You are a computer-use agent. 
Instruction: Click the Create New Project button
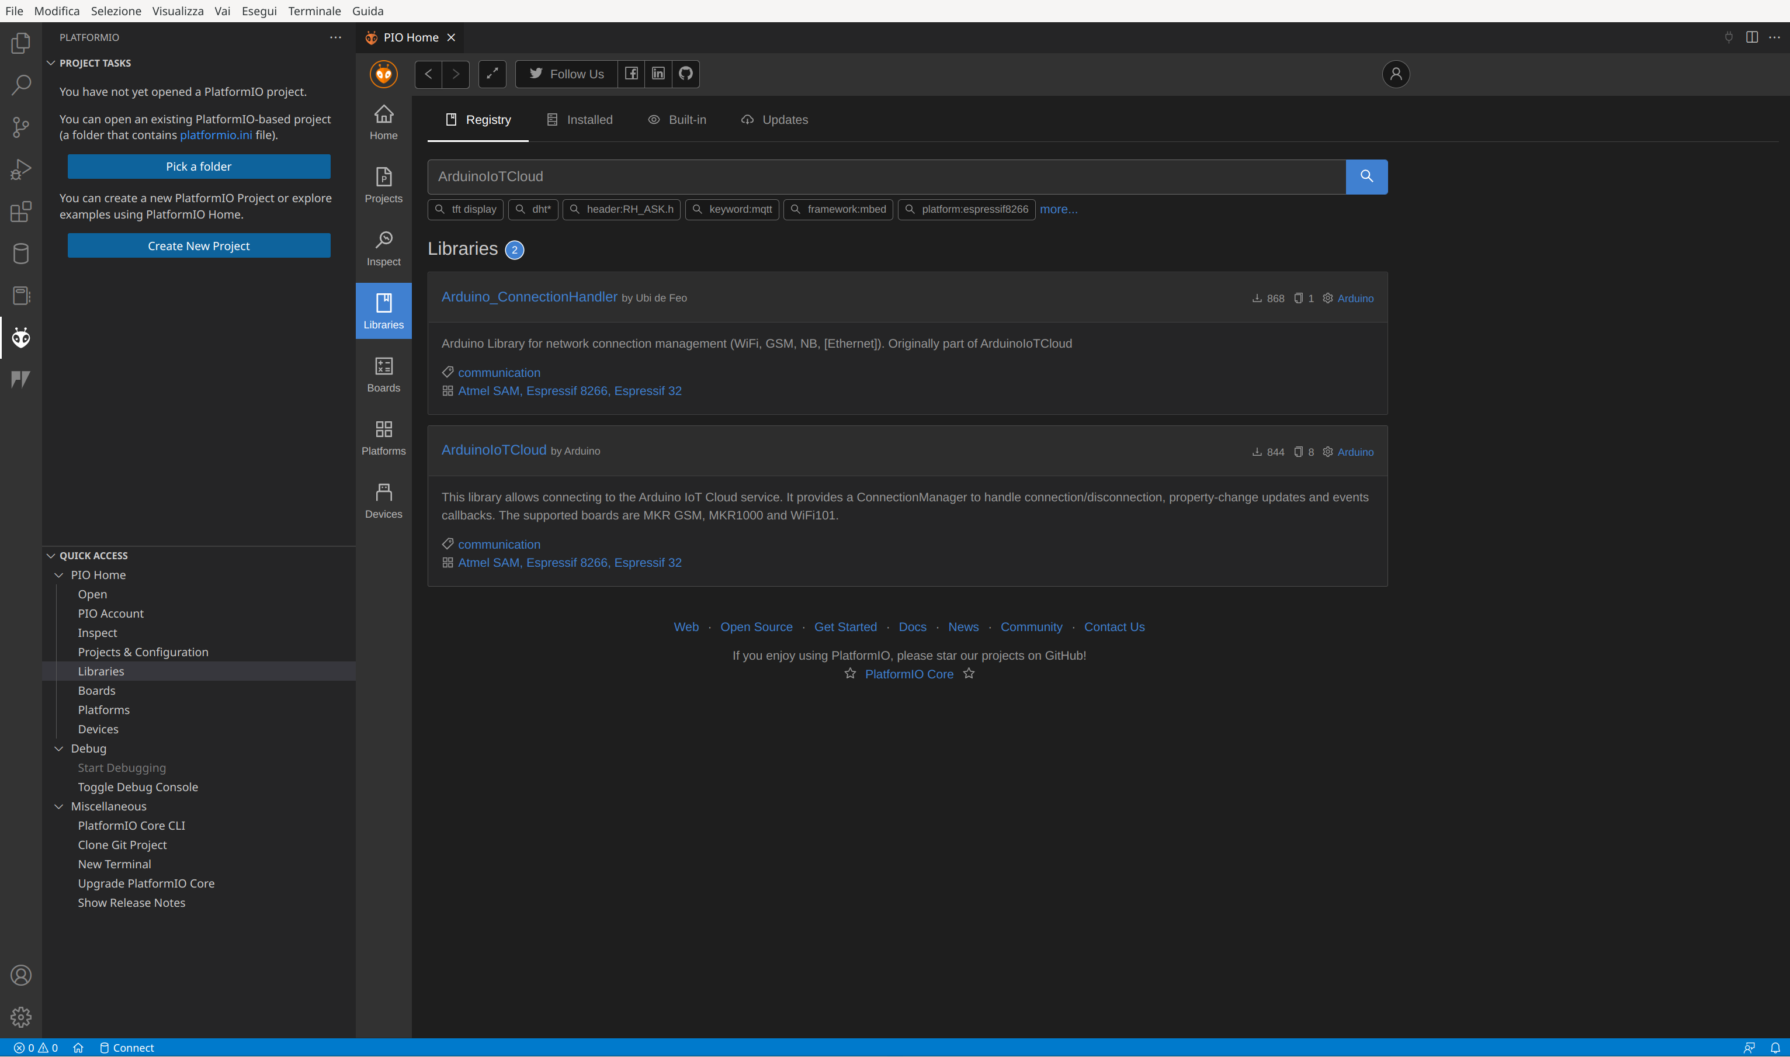(x=199, y=245)
